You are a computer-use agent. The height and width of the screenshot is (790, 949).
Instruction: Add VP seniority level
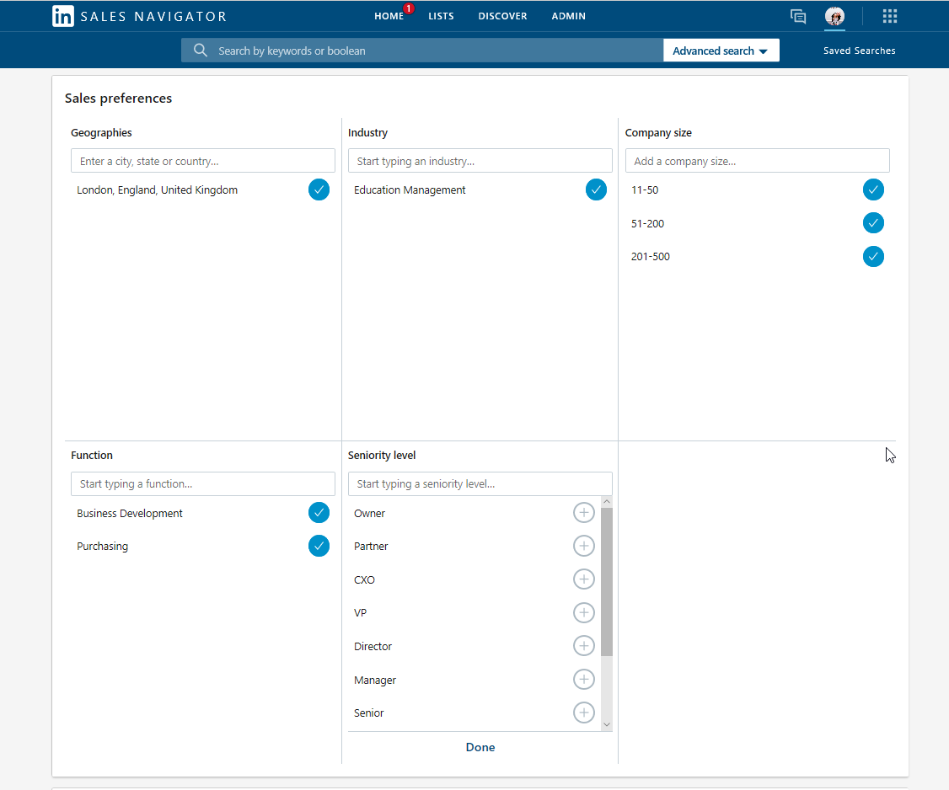584,612
